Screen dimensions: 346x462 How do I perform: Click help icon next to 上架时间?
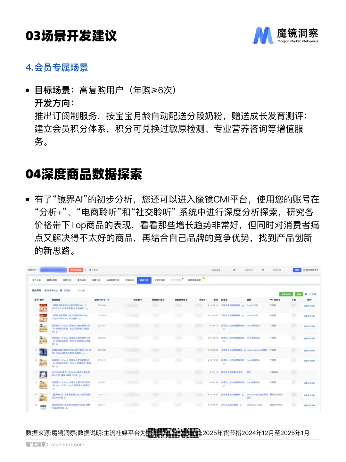[105, 300]
